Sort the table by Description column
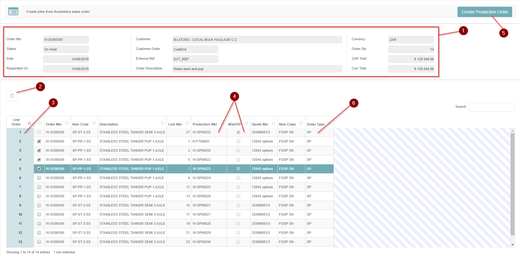Screen dimensions: 521x257 click(162, 123)
